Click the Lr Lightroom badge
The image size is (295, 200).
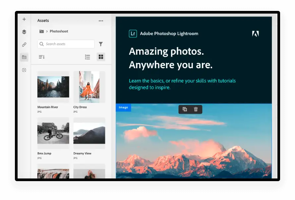tap(133, 33)
